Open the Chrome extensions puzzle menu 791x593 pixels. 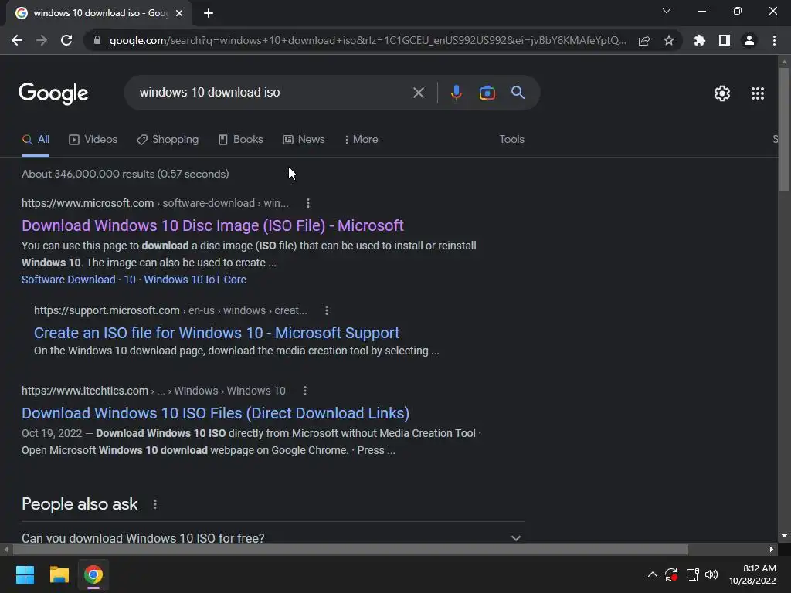(699, 40)
